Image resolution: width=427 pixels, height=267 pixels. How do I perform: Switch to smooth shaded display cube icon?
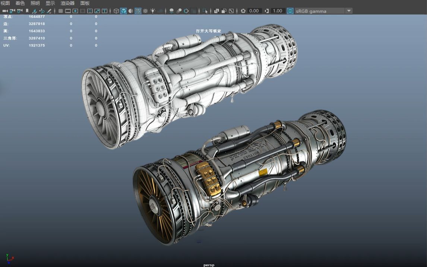tap(123, 11)
